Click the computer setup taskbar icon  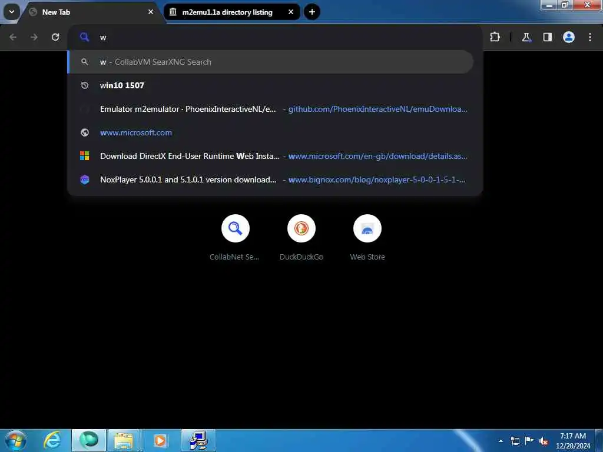tap(198, 440)
